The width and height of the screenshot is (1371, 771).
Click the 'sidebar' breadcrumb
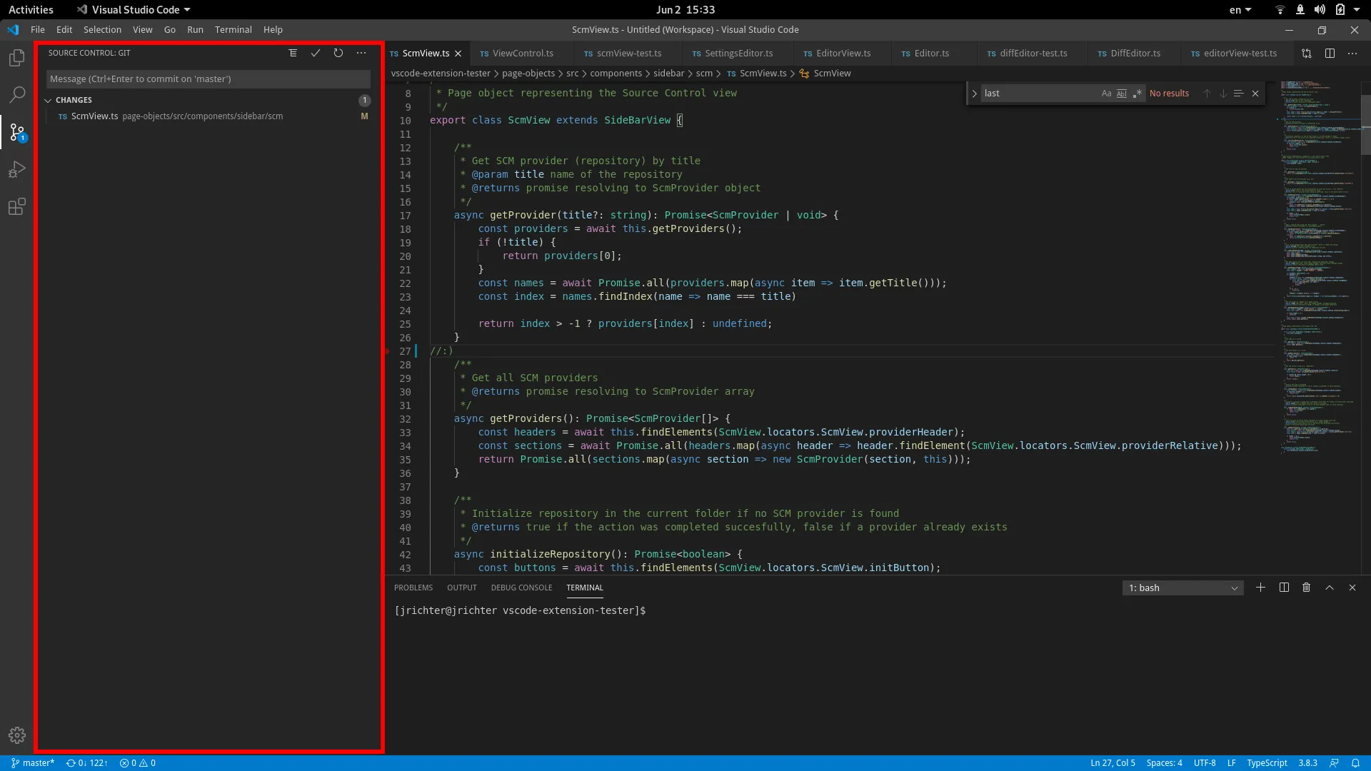point(668,74)
